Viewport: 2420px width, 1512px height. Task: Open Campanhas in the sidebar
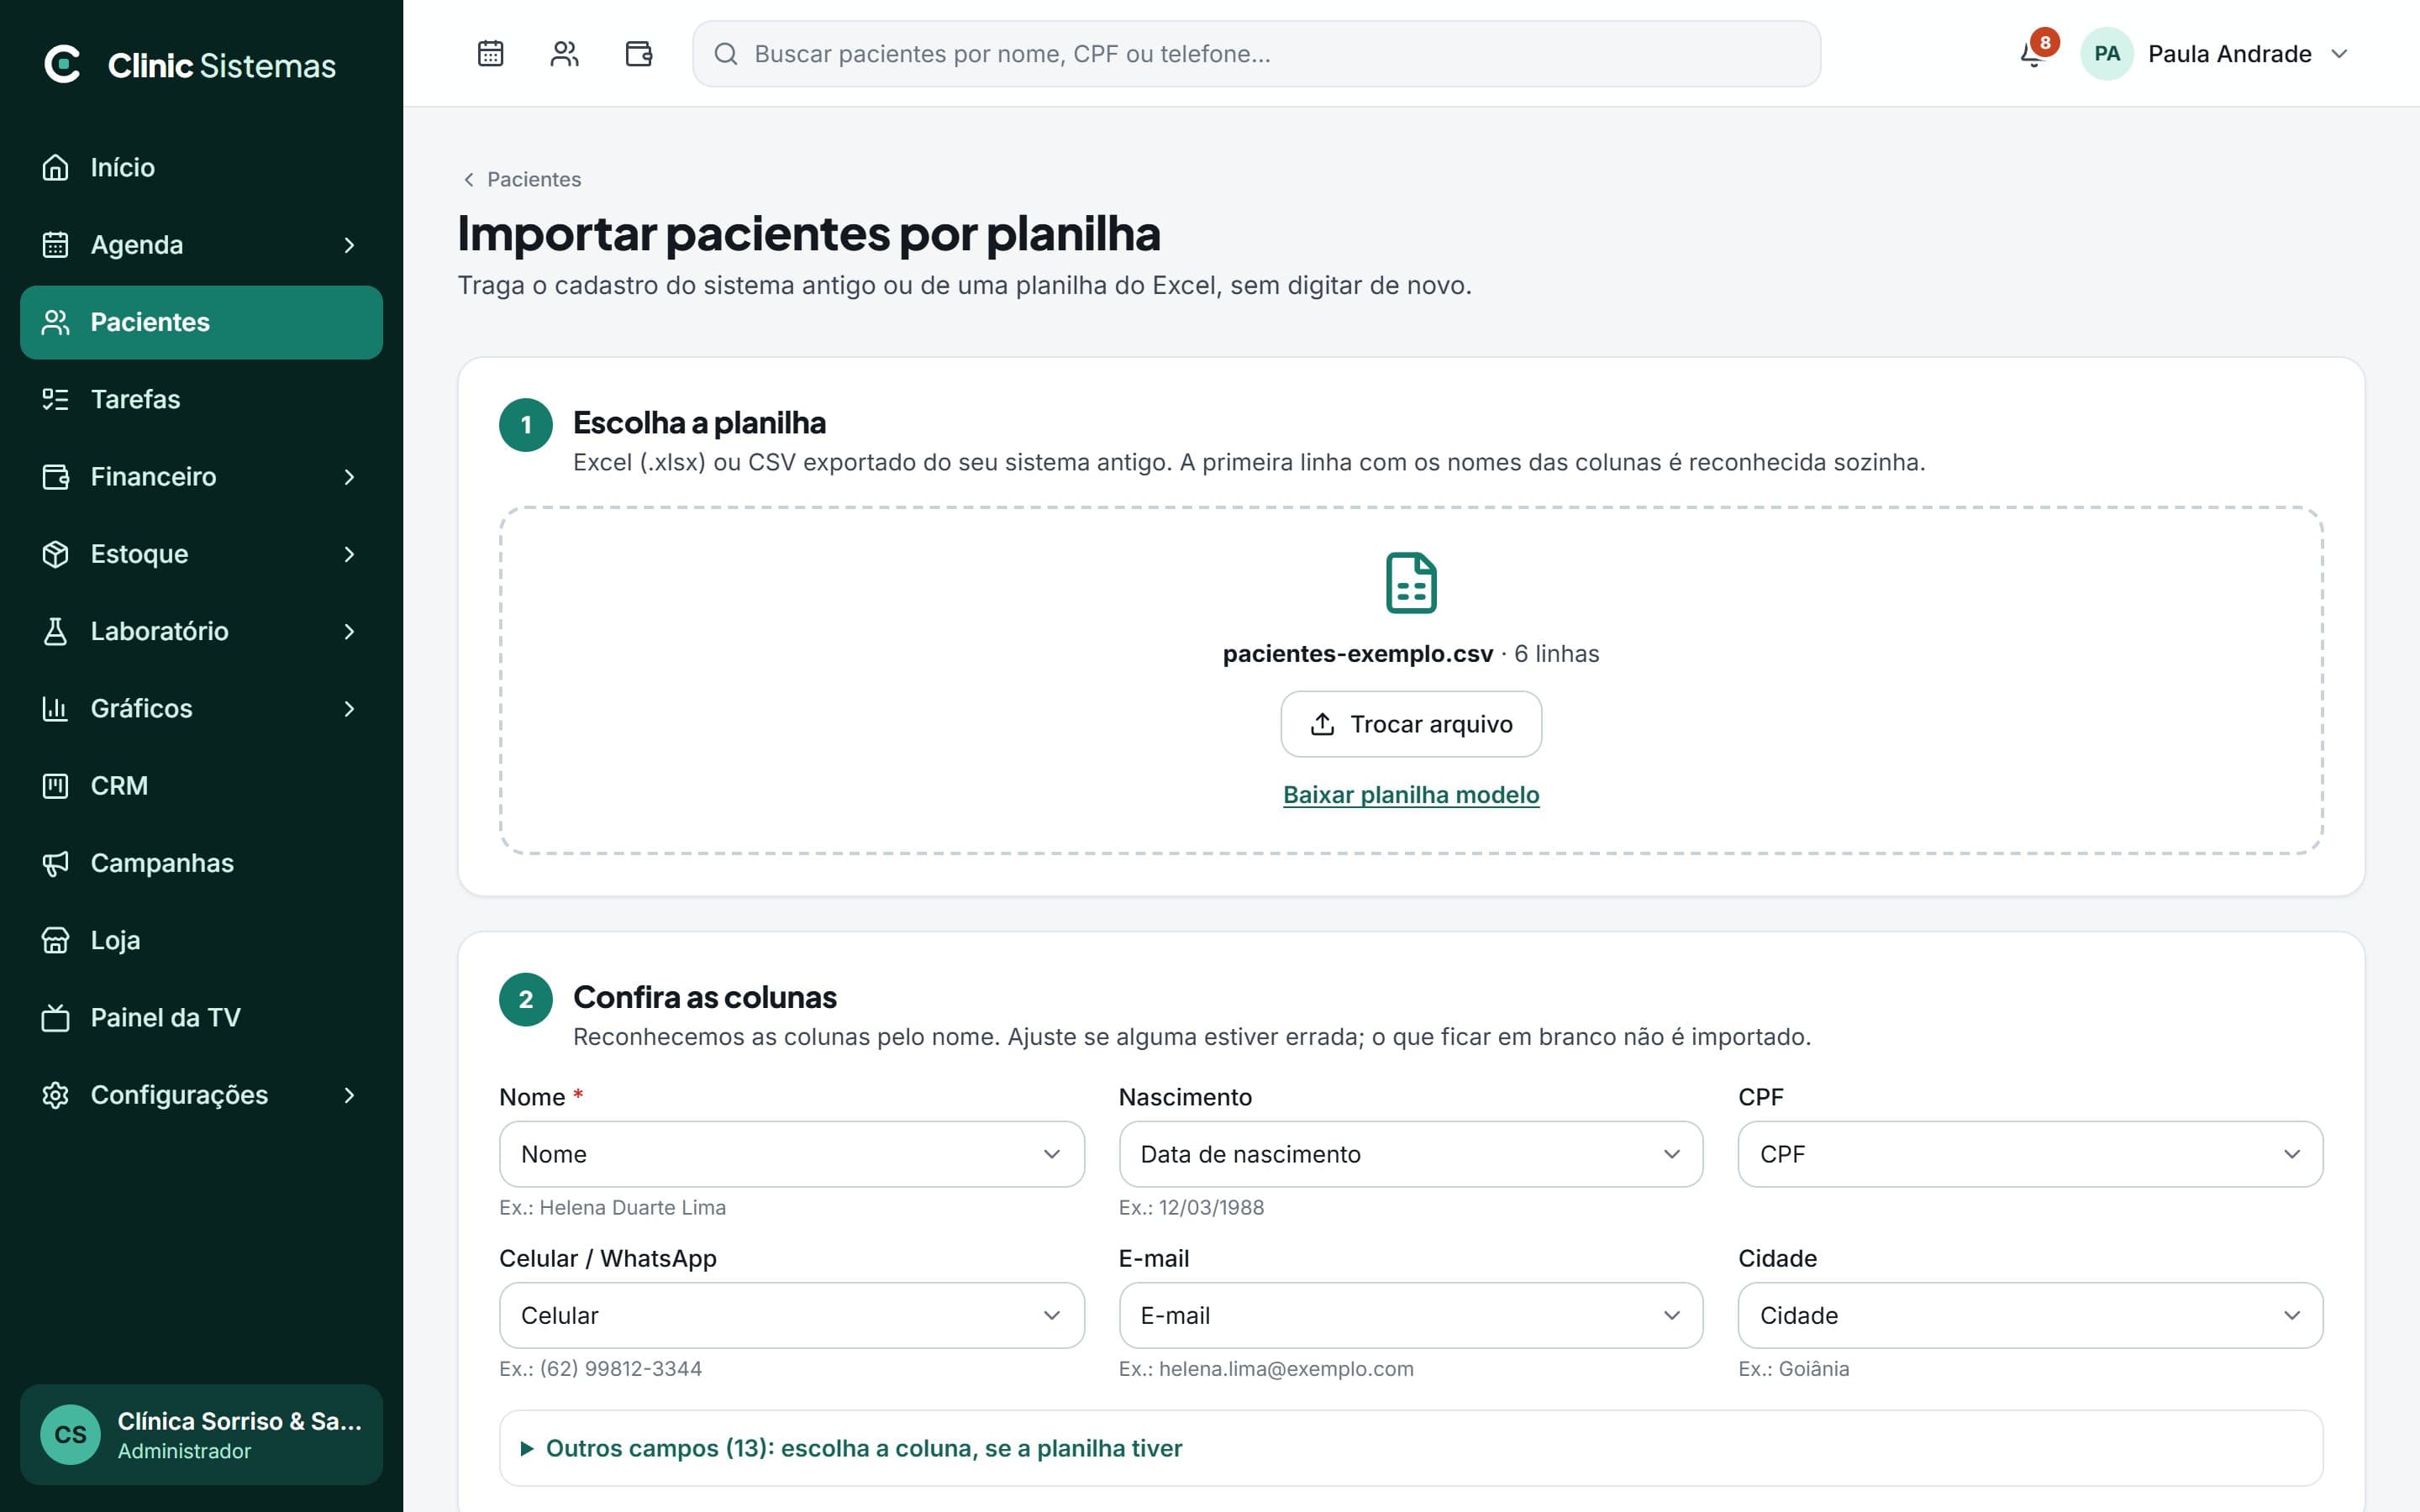pos(201,863)
